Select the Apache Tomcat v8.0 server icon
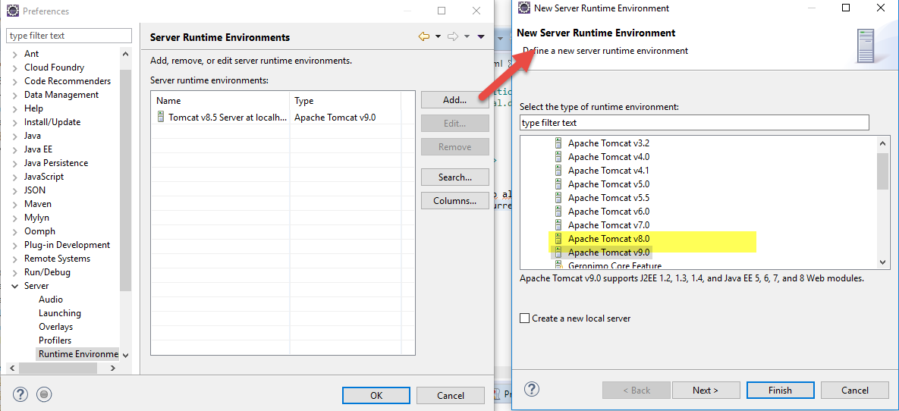 click(x=558, y=239)
